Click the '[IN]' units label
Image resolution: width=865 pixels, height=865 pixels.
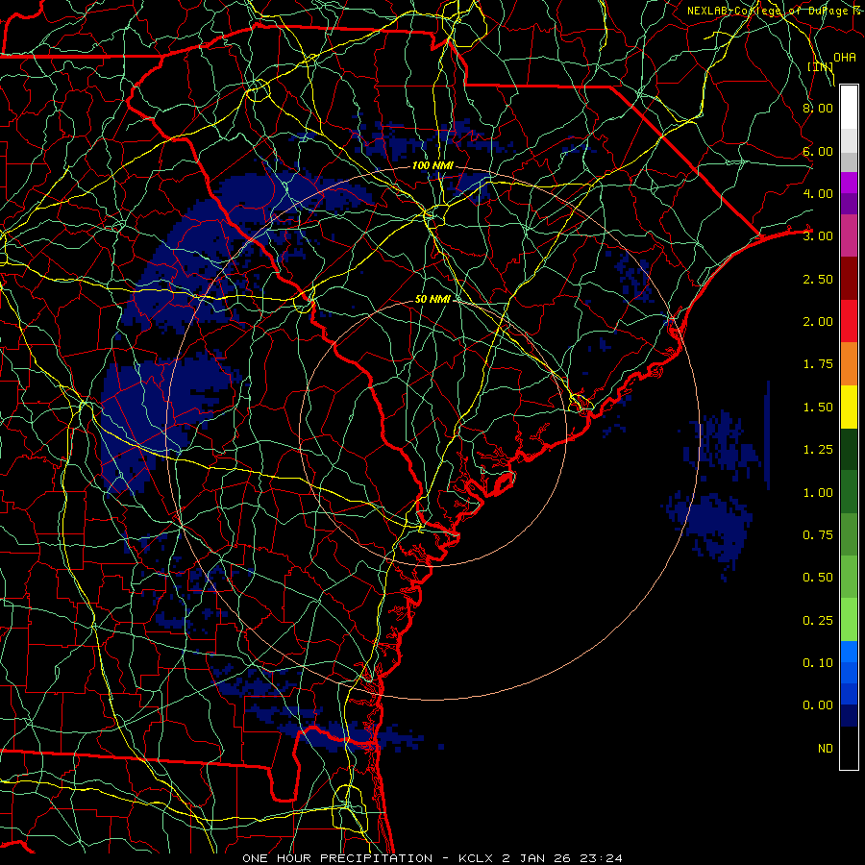tap(821, 66)
